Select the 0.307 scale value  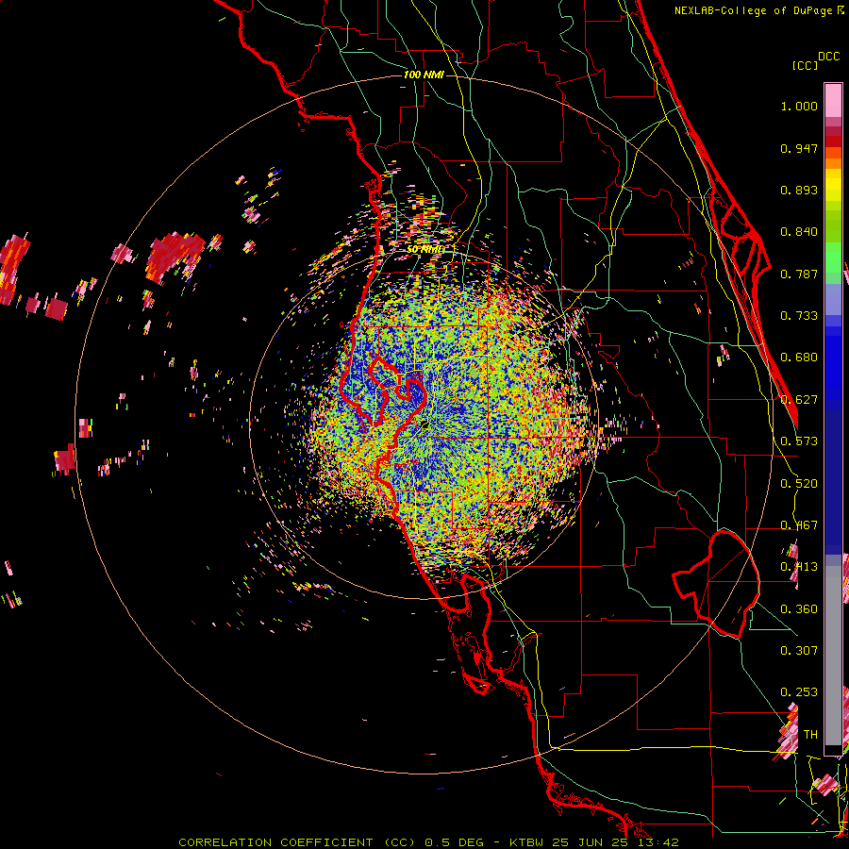pyautogui.click(x=799, y=651)
